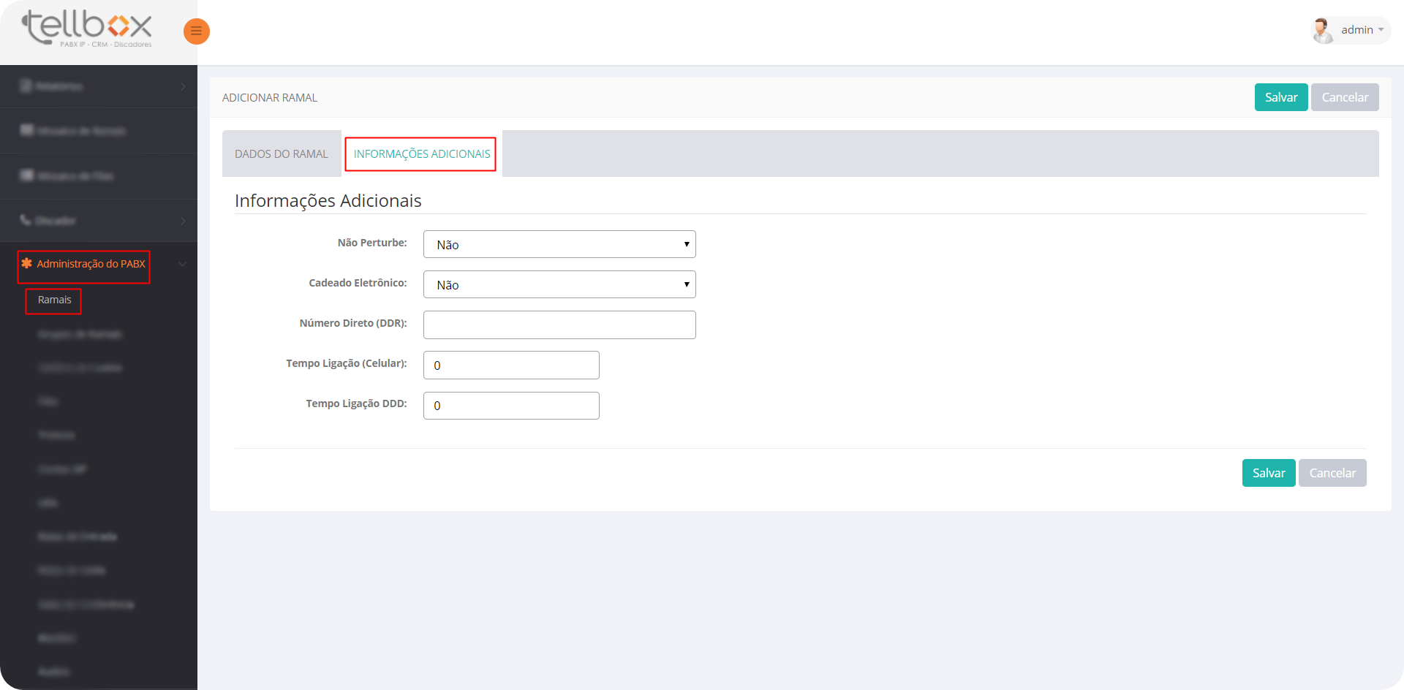Switch to the Dados do Ramal tab
This screenshot has height=690, width=1404.
click(x=282, y=154)
